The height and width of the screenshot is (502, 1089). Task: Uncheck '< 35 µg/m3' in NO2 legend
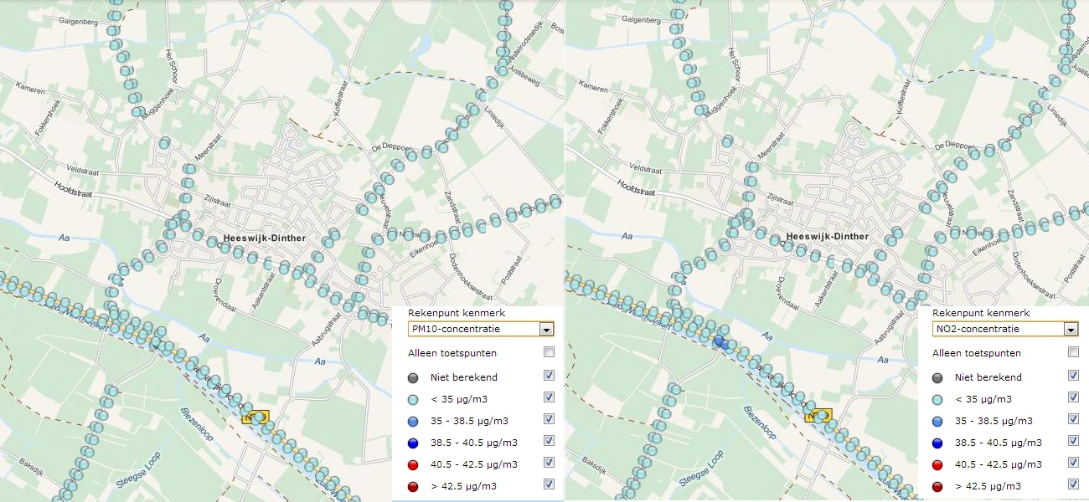point(1073,397)
